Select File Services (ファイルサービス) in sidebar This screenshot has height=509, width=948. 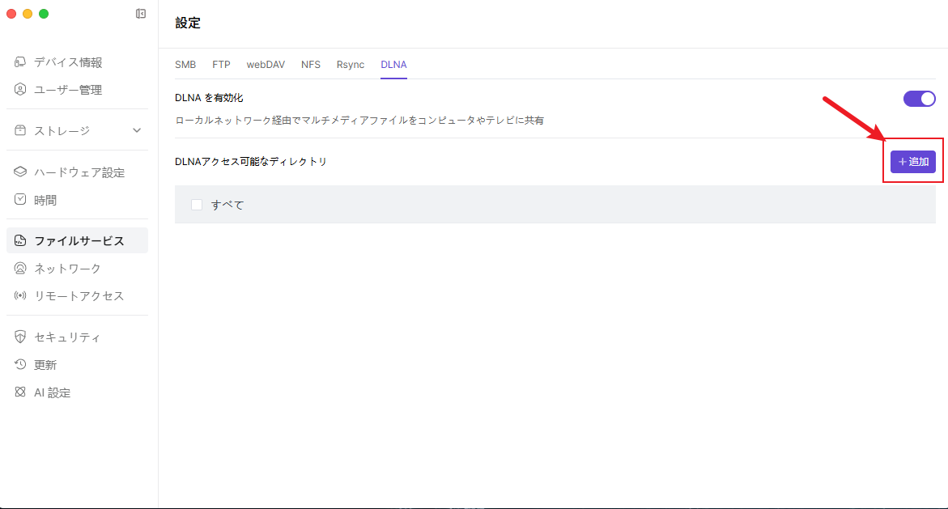click(x=79, y=240)
